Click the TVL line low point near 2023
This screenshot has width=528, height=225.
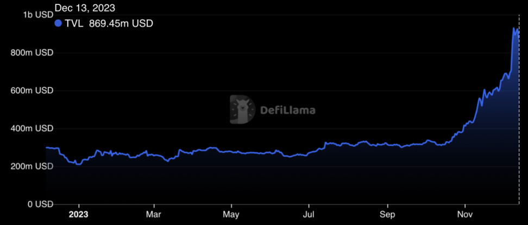click(x=78, y=164)
